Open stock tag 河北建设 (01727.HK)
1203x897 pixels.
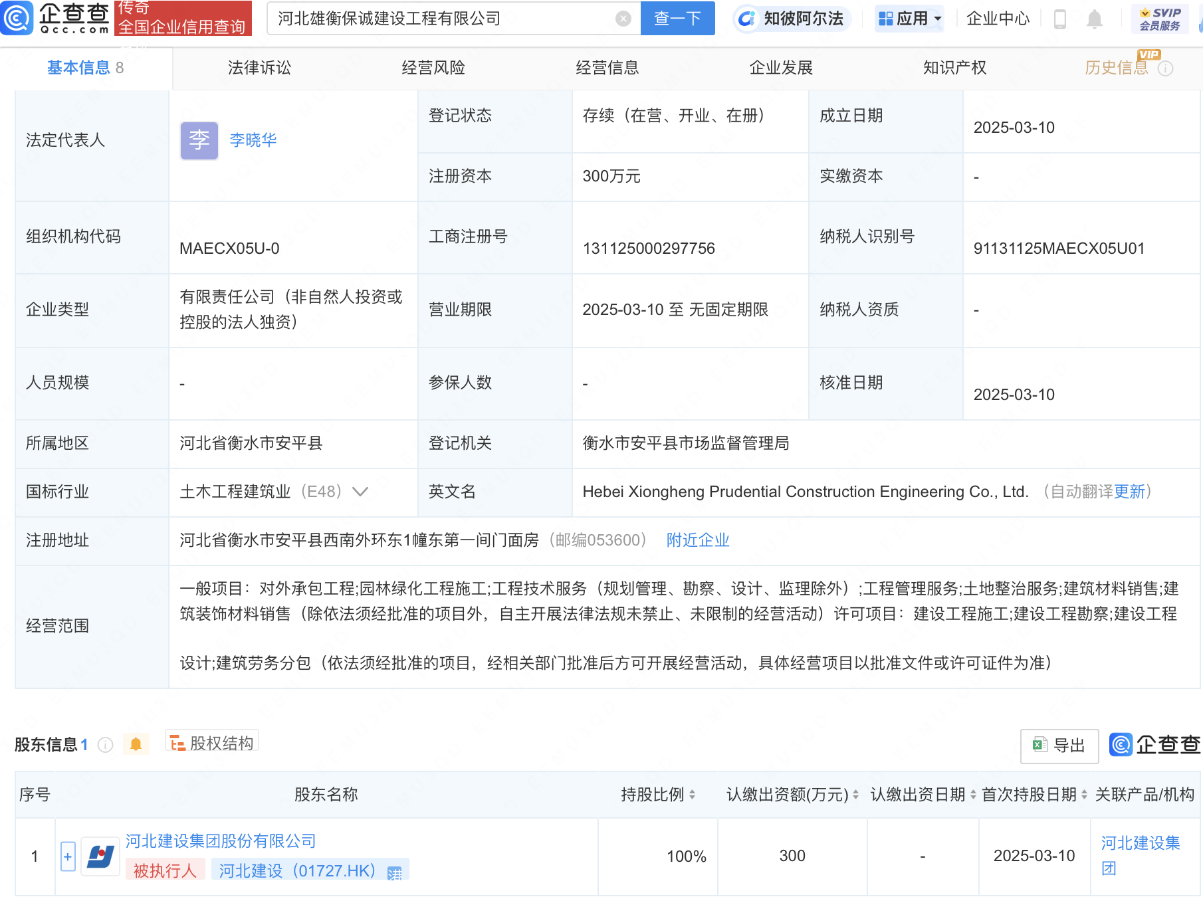point(310,870)
